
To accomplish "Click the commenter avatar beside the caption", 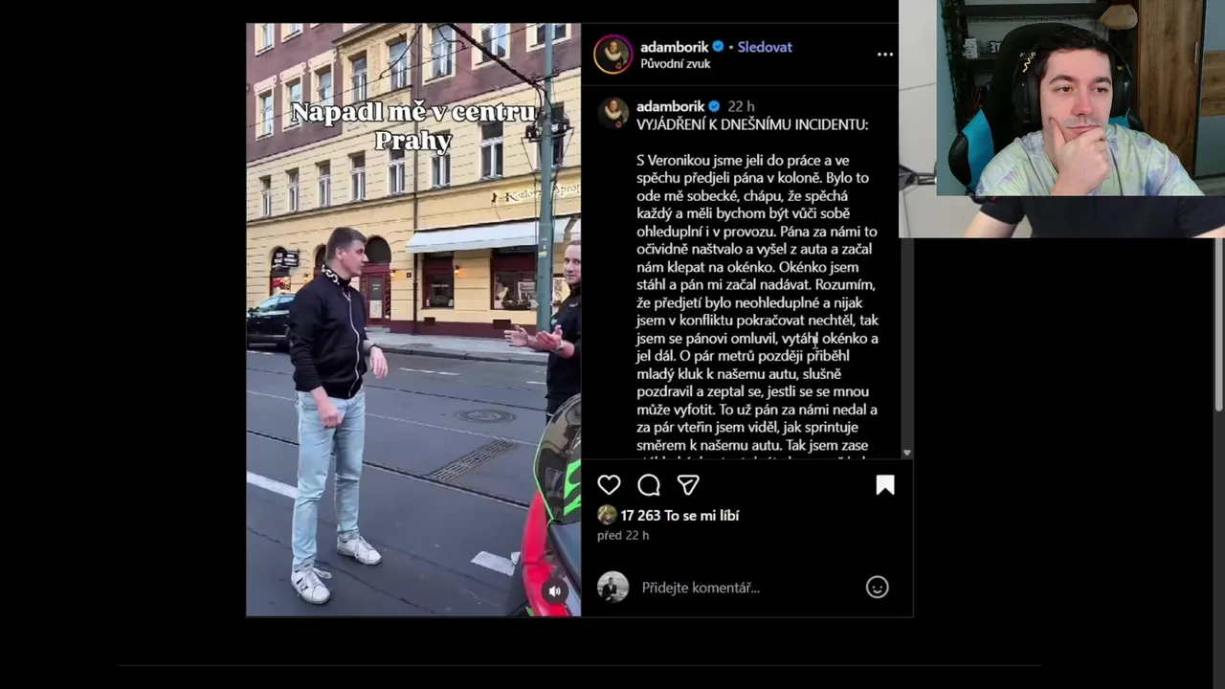I will [x=612, y=113].
